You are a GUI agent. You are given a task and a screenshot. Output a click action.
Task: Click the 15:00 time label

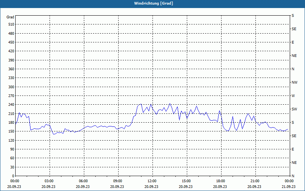(187, 181)
